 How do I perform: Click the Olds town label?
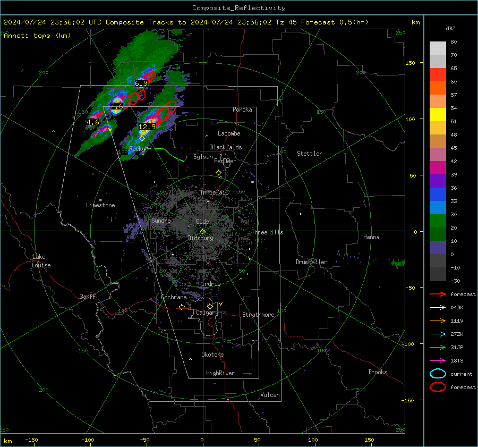point(202,222)
